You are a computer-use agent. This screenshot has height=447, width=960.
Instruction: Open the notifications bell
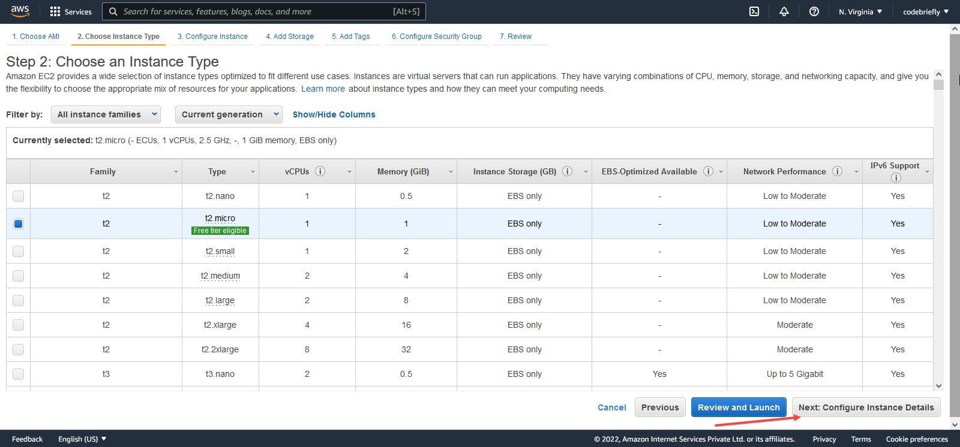784,11
